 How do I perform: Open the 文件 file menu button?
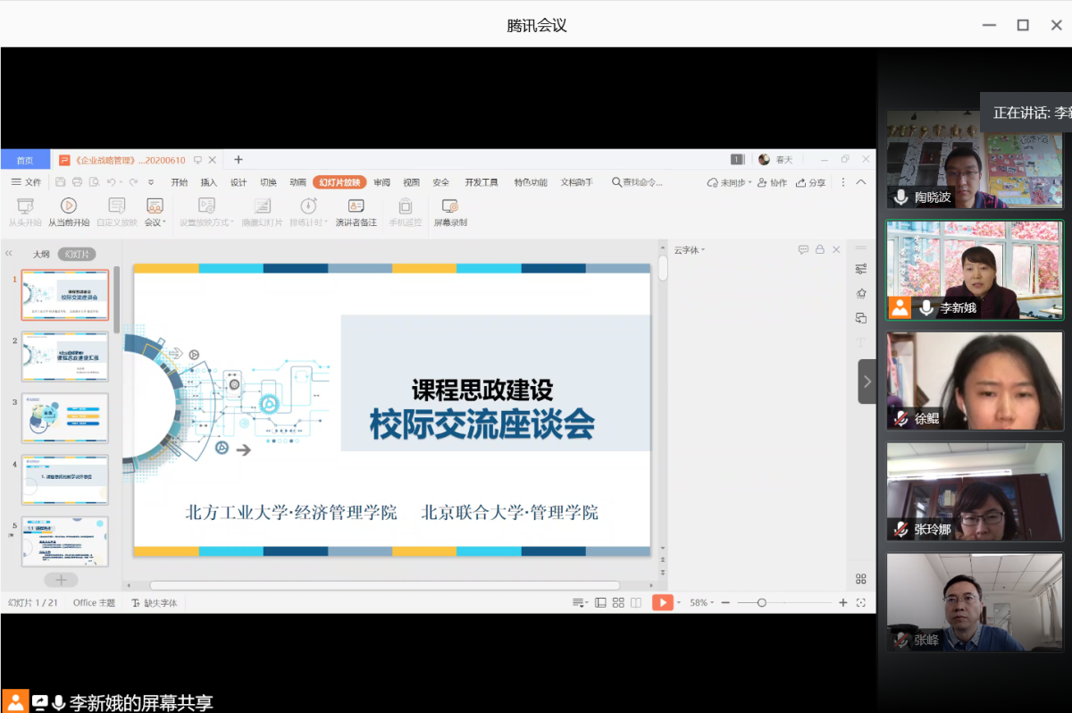[26, 182]
